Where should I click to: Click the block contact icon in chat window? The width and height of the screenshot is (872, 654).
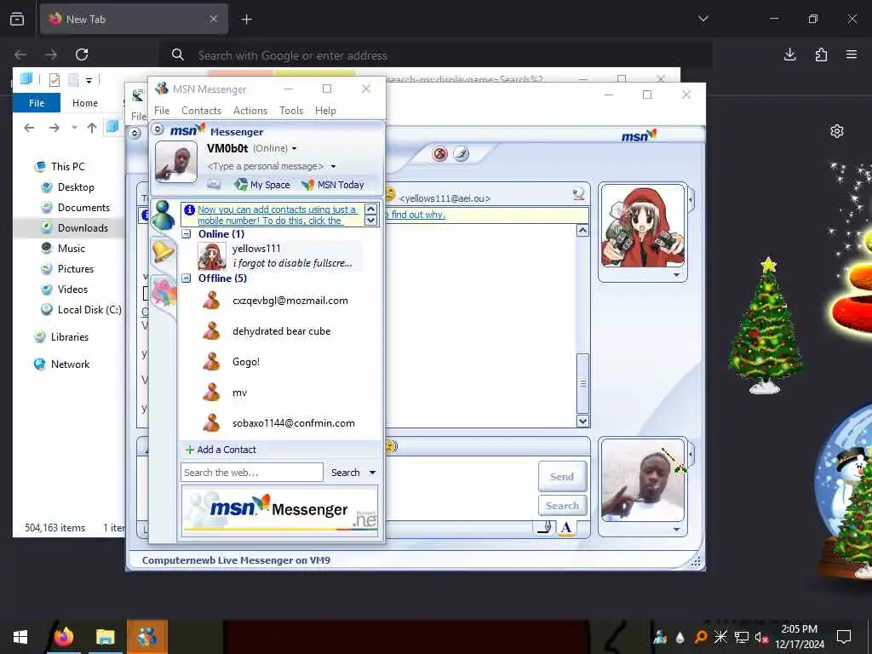pyautogui.click(x=439, y=153)
